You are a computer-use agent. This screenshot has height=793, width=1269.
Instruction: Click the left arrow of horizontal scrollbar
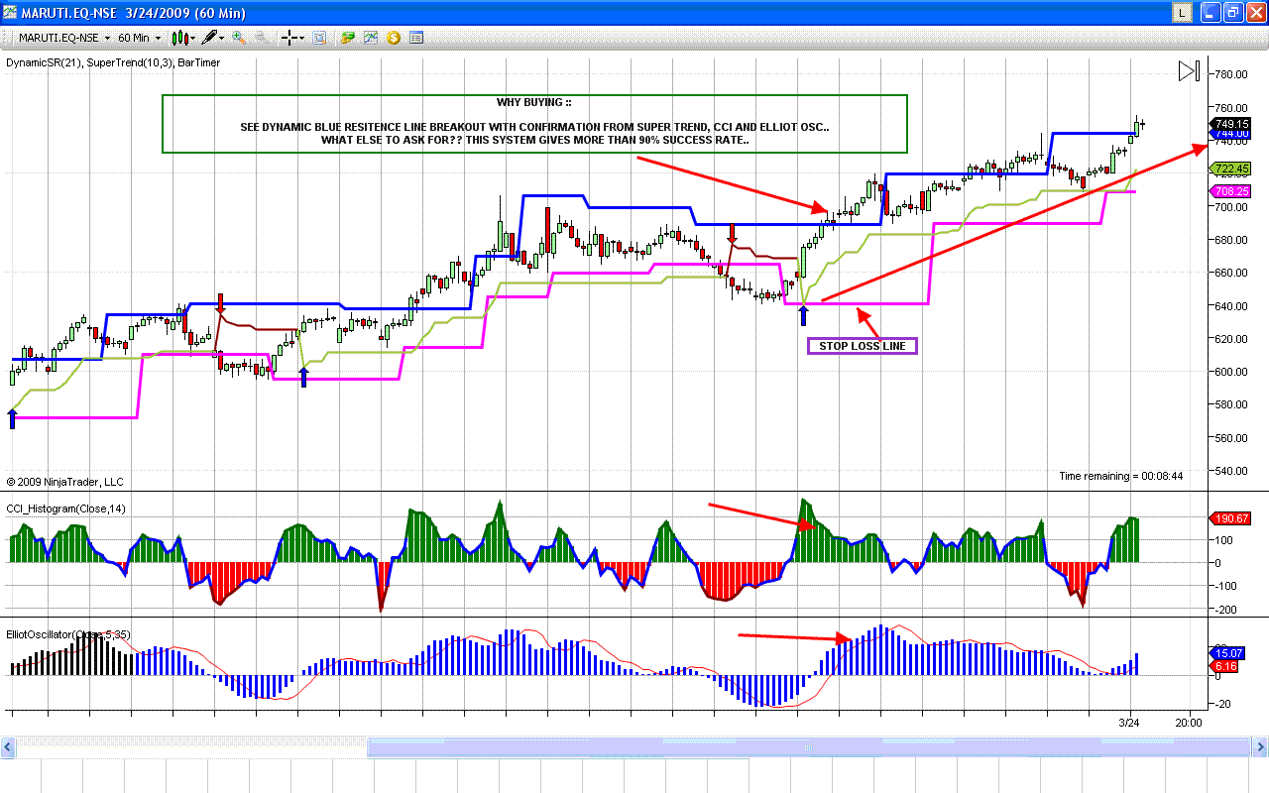tap(8, 747)
